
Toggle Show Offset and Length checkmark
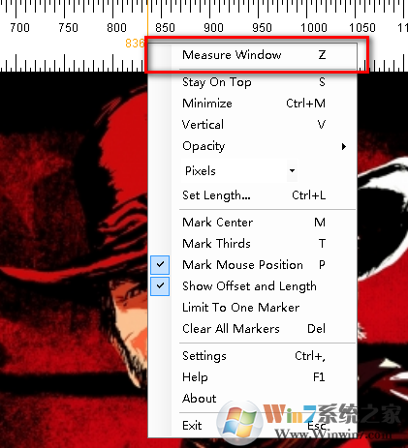click(160, 285)
